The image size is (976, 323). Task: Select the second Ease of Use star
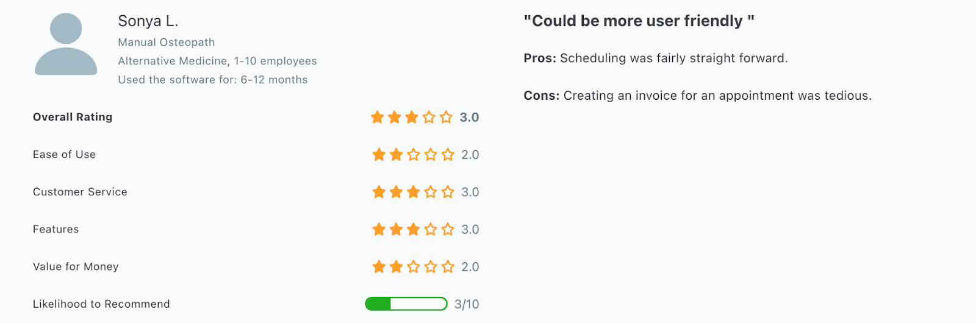396,155
